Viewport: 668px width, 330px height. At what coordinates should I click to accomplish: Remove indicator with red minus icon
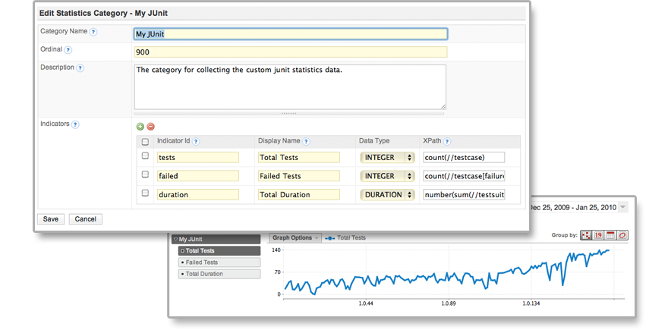[x=150, y=127]
